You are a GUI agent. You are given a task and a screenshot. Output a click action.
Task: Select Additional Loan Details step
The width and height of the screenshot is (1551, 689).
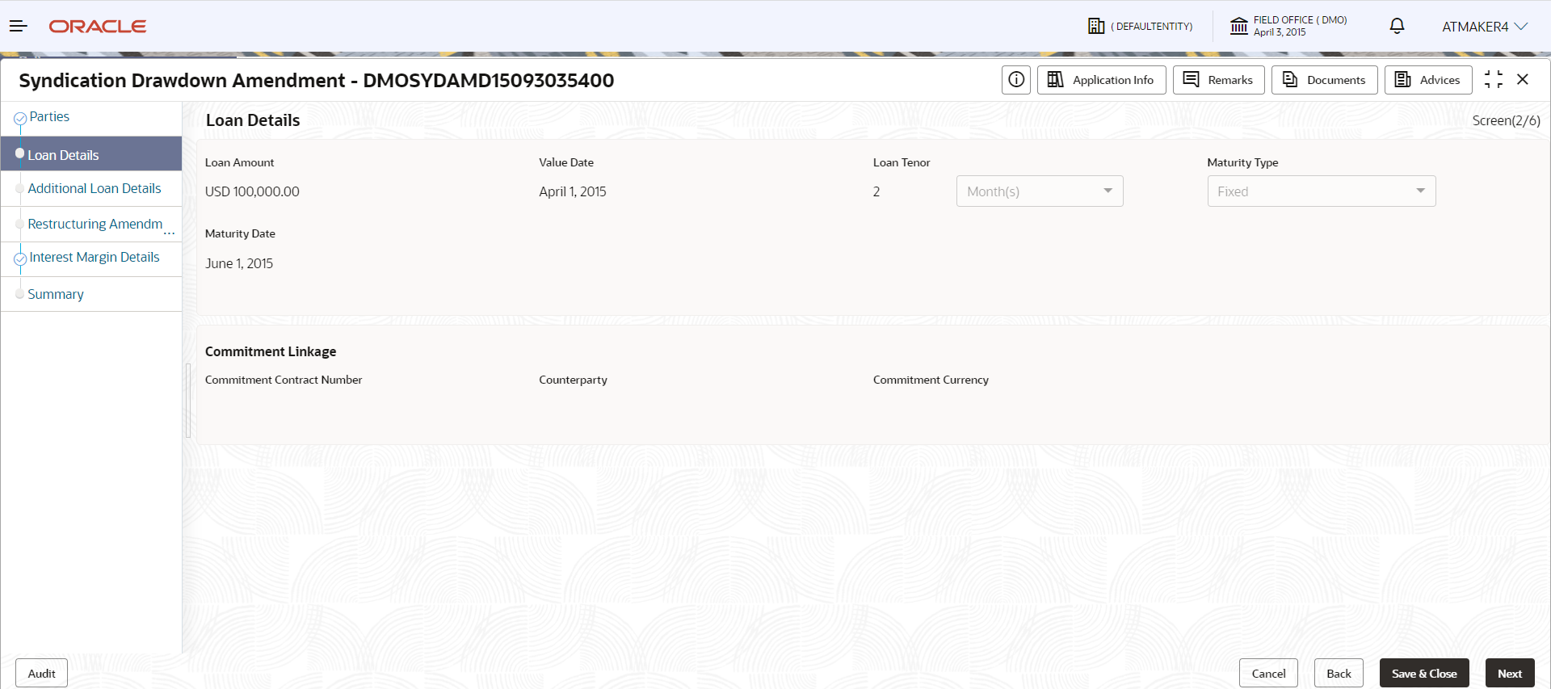pos(95,188)
